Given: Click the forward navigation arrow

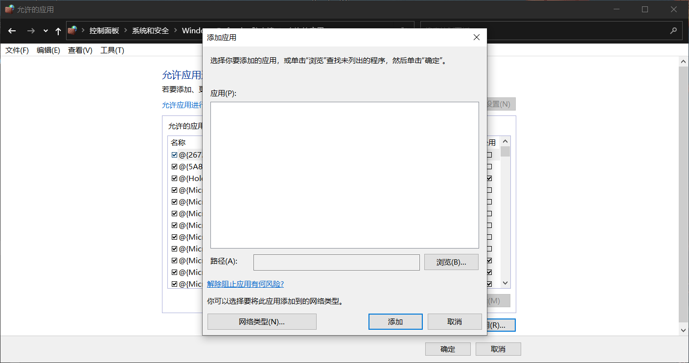Looking at the screenshot, I should (x=30, y=31).
